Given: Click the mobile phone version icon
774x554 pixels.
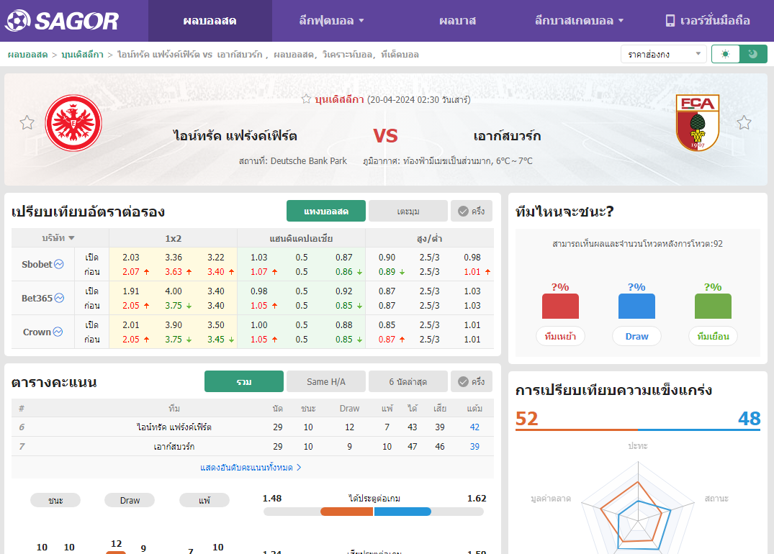Looking at the screenshot, I should pos(670,21).
